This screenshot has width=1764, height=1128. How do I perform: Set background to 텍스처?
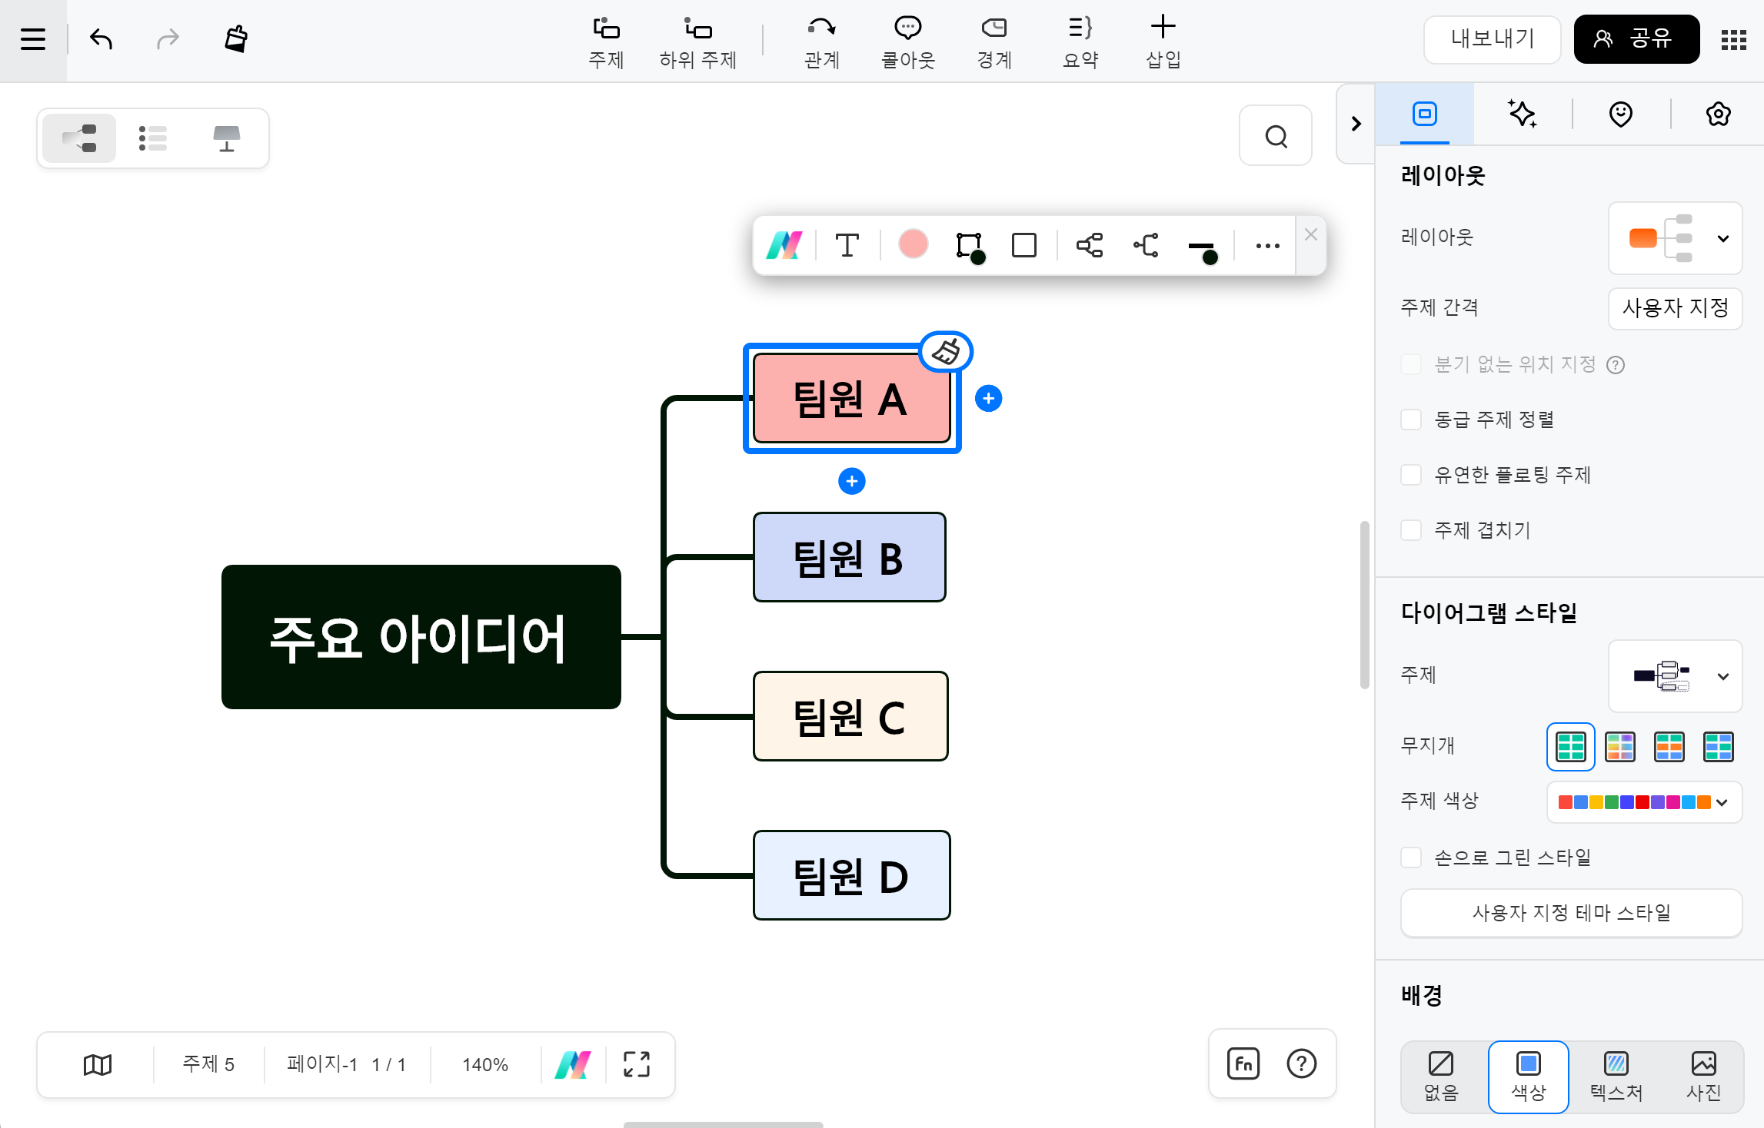(1616, 1077)
